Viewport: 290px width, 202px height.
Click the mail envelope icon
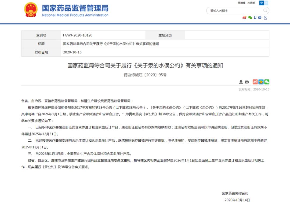pos(260,18)
